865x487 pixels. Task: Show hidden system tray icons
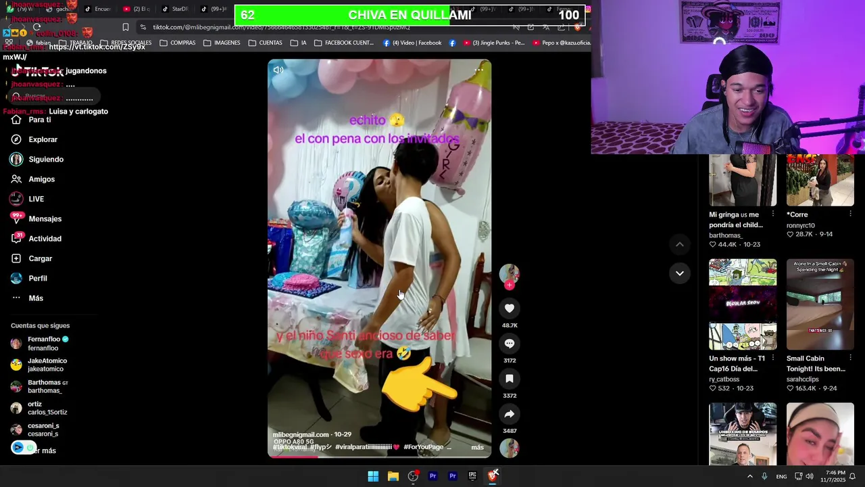pos(749,476)
